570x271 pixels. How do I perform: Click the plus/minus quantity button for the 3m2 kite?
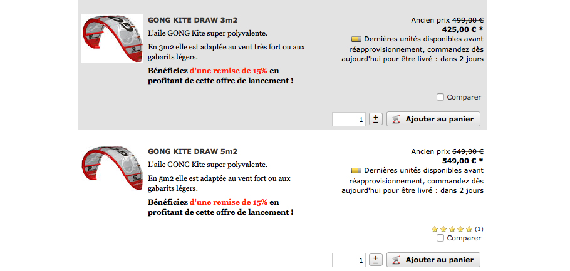[x=376, y=119]
